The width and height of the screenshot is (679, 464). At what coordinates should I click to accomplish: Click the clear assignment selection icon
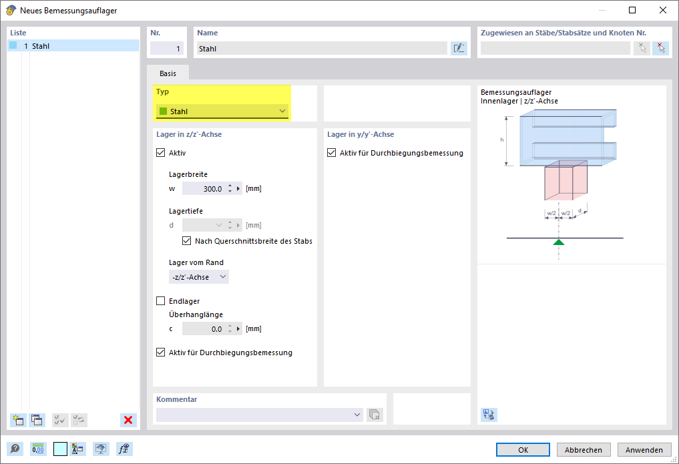[661, 48]
